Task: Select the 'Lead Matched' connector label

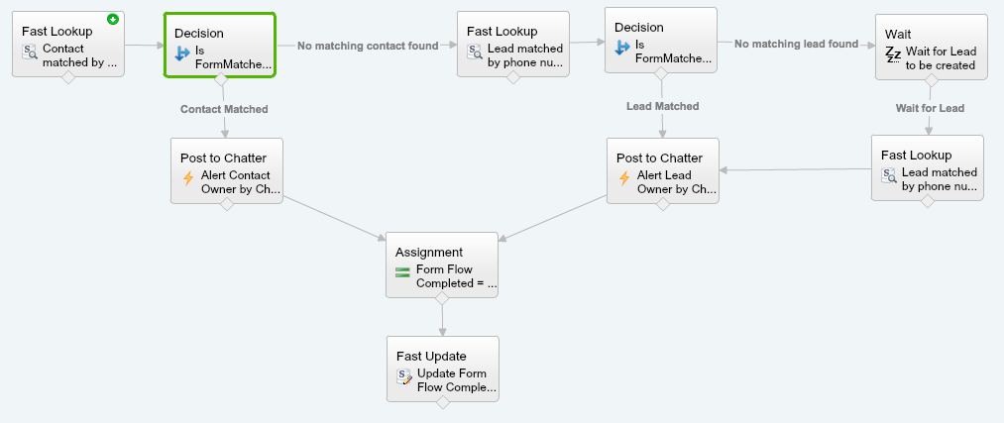Action: [662, 106]
